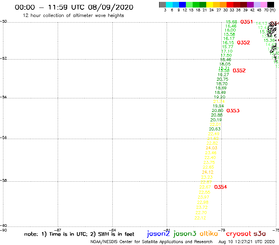Pick the yellow 24 ft legend swatch

click(x=209, y=5)
